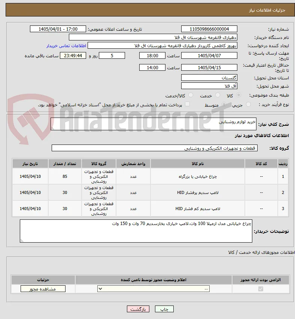Click the نام کالا column header
Viewport: 295px width, 319px height.
(198, 164)
